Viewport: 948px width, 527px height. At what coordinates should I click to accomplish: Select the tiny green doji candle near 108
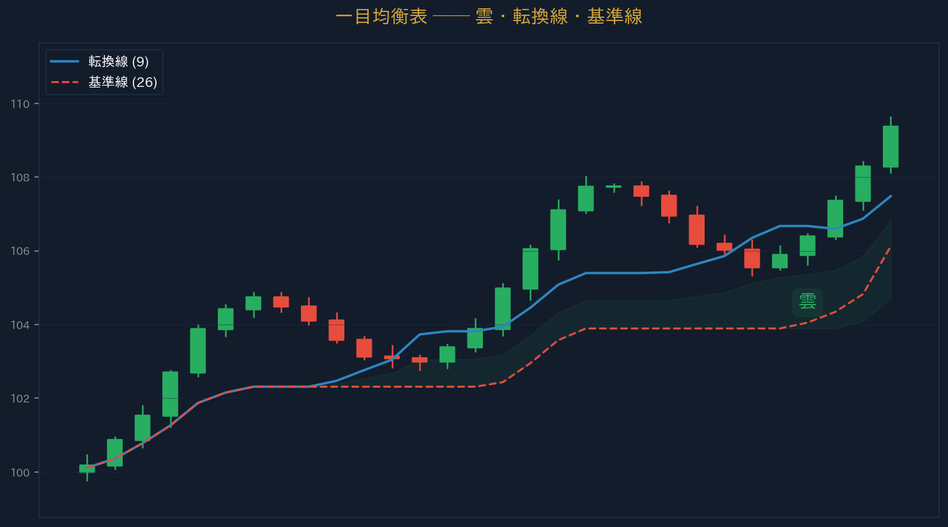click(613, 187)
